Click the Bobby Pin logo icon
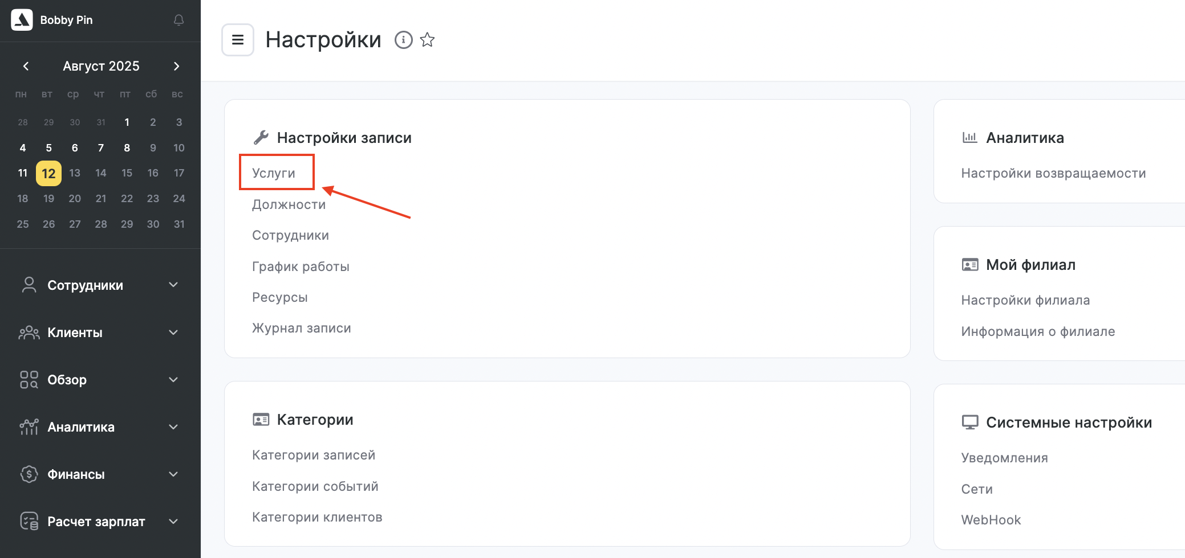The width and height of the screenshot is (1185, 558). pyautogui.click(x=22, y=20)
